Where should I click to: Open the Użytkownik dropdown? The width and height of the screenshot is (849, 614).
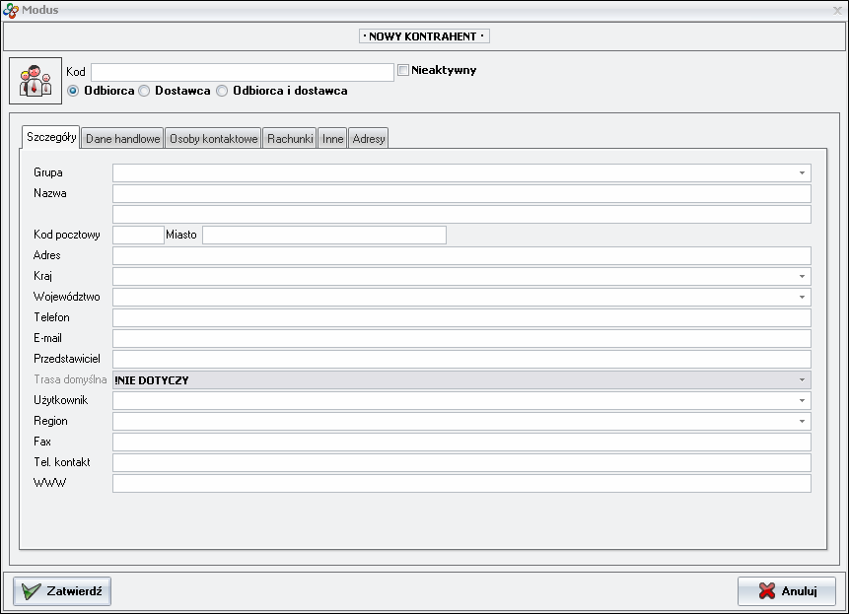click(x=801, y=400)
